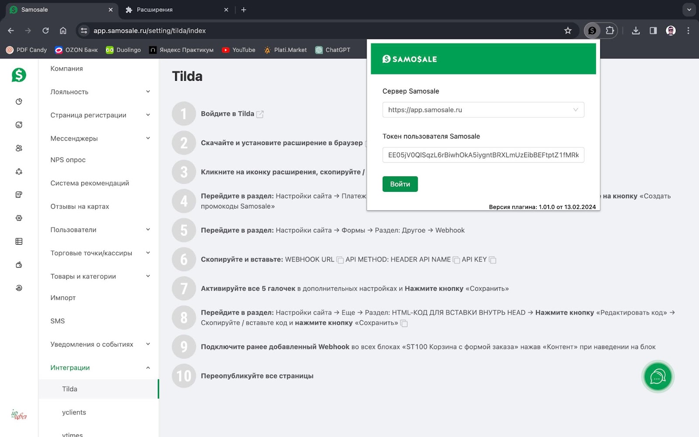
Task: Open the ChatGPT bookmark
Action: click(333, 50)
